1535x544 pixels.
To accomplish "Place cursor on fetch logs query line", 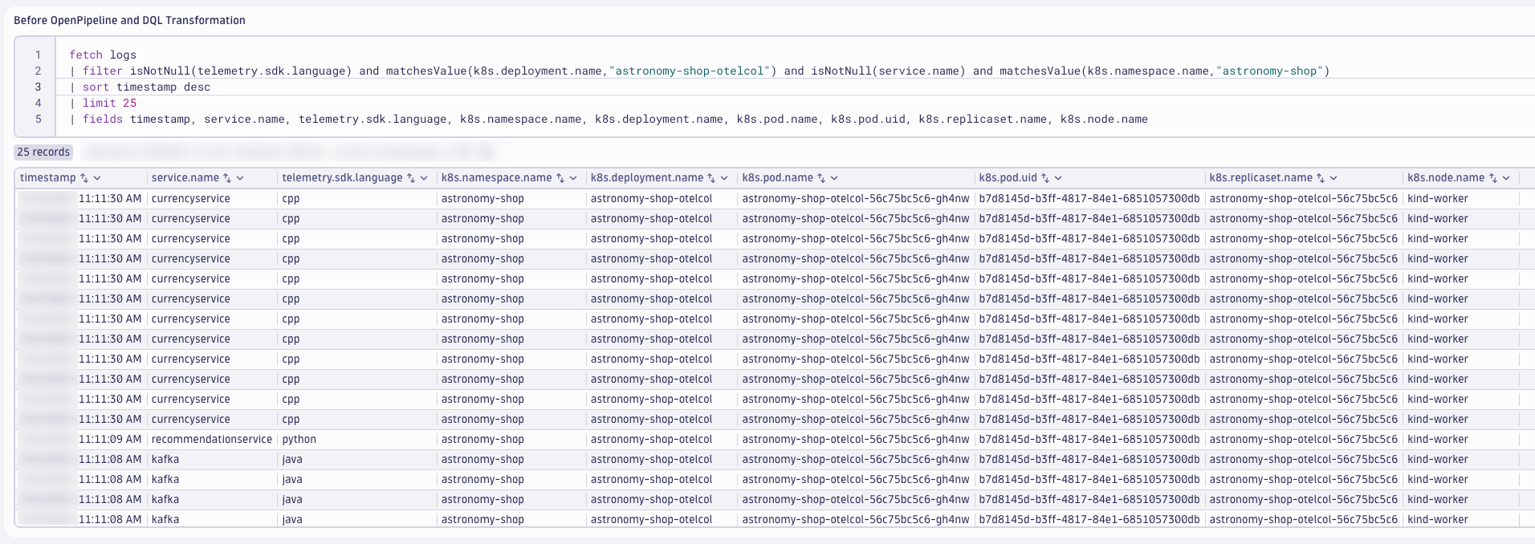I will click(x=103, y=55).
